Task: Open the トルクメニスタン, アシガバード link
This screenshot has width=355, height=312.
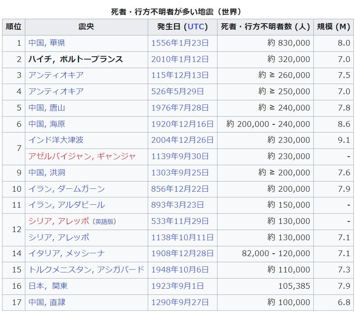Action: pyautogui.click(x=86, y=270)
